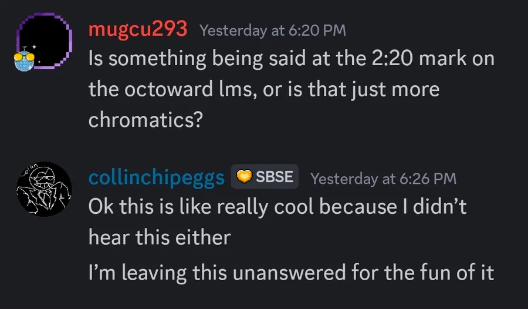
Task: Click the Ok this is like really cool line
Action: pyautogui.click(x=276, y=207)
